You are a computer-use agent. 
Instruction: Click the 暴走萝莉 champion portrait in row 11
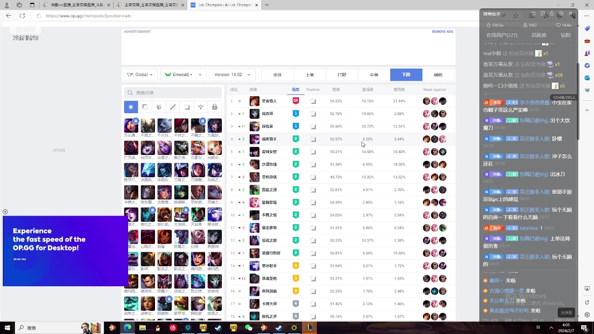tap(254, 228)
